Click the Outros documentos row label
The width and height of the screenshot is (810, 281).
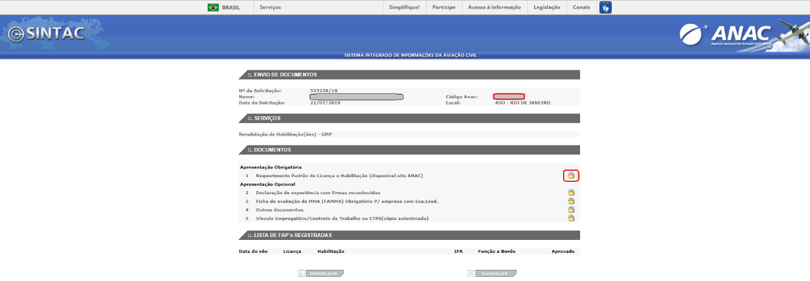click(280, 209)
